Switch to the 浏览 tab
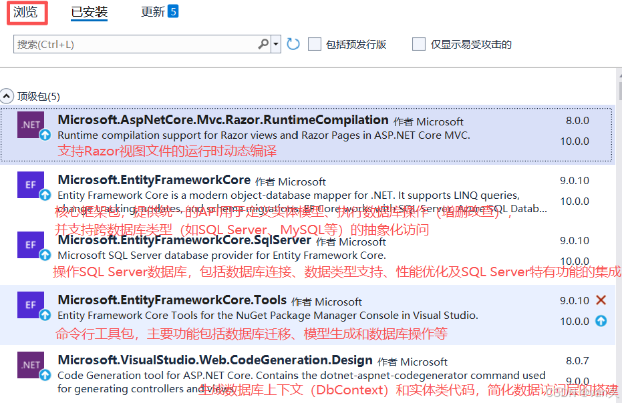The width and height of the screenshot is (622, 403). 25,12
